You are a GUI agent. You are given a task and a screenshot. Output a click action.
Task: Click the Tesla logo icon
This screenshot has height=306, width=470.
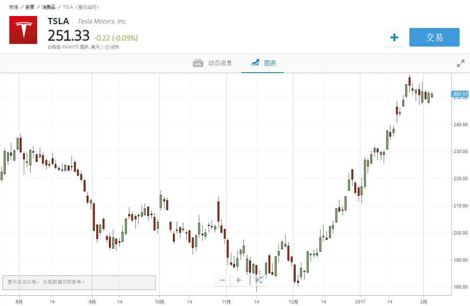23,30
